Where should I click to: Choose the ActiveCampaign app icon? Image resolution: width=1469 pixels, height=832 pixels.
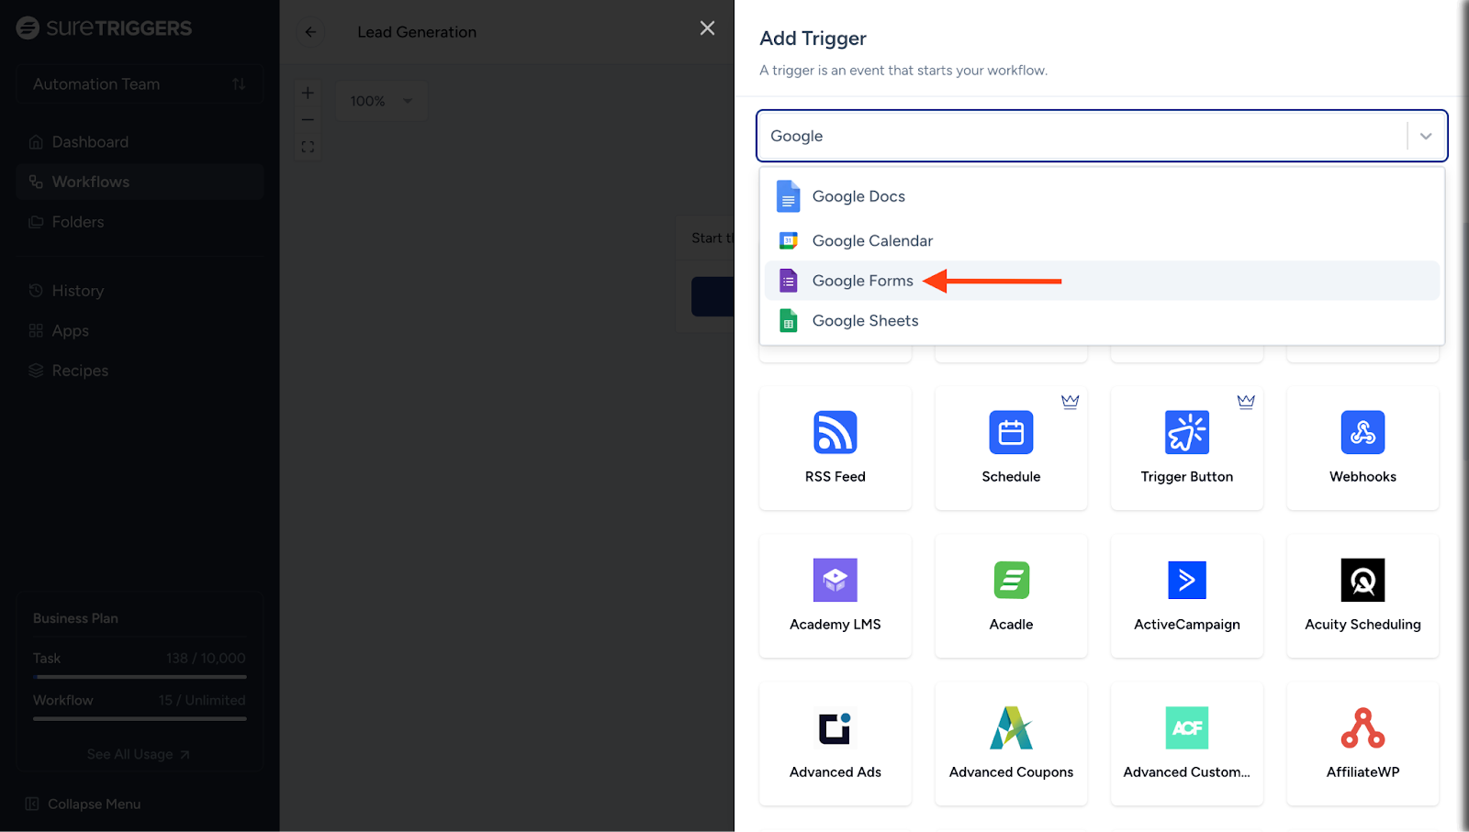[x=1187, y=580]
